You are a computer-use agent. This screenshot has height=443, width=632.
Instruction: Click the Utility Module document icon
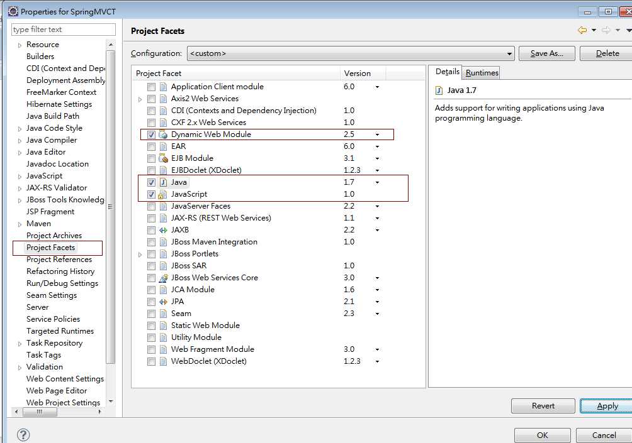coord(163,337)
